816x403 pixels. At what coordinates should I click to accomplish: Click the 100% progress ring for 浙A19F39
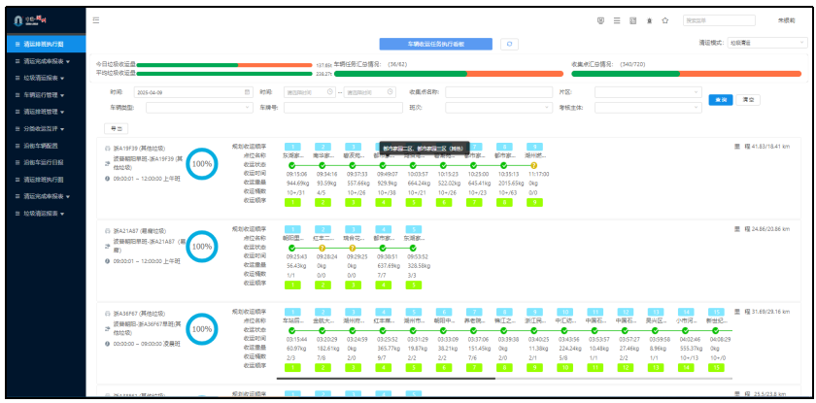pos(201,164)
